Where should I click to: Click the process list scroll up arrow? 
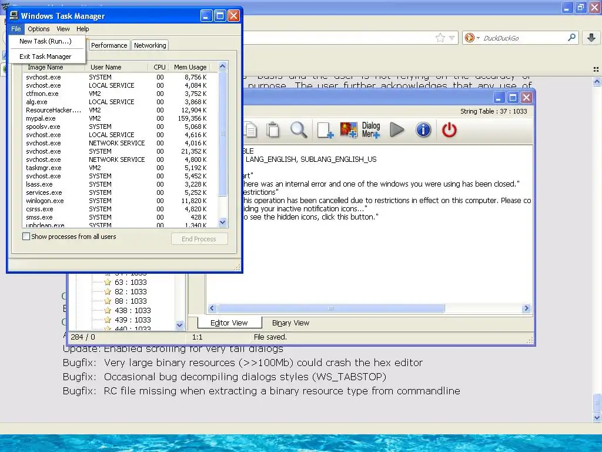223,67
